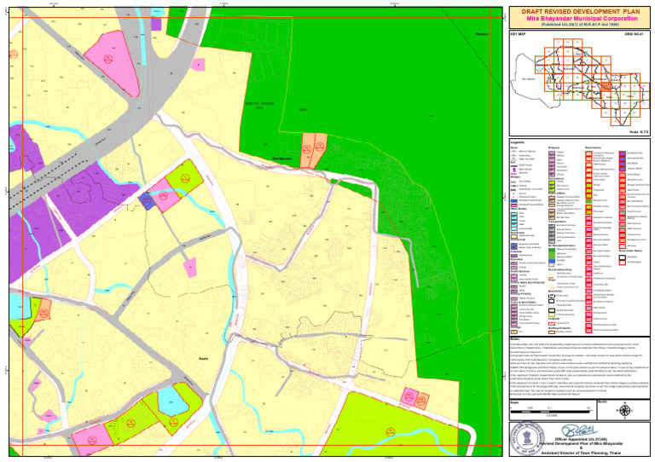The image size is (655, 462).
Task: Click the 'Reservation Status' legend heading
Action: click(630, 251)
